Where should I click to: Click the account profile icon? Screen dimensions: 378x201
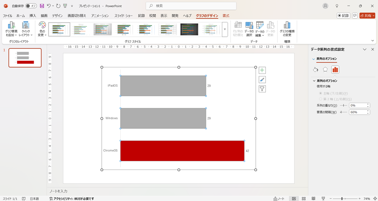[325, 6]
